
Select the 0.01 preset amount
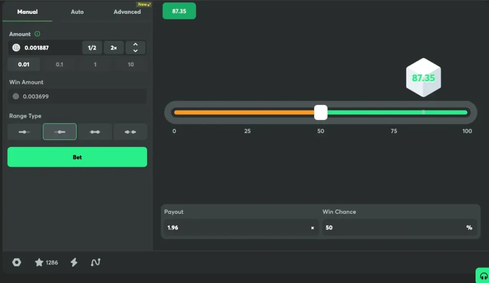(x=24, y=64)
